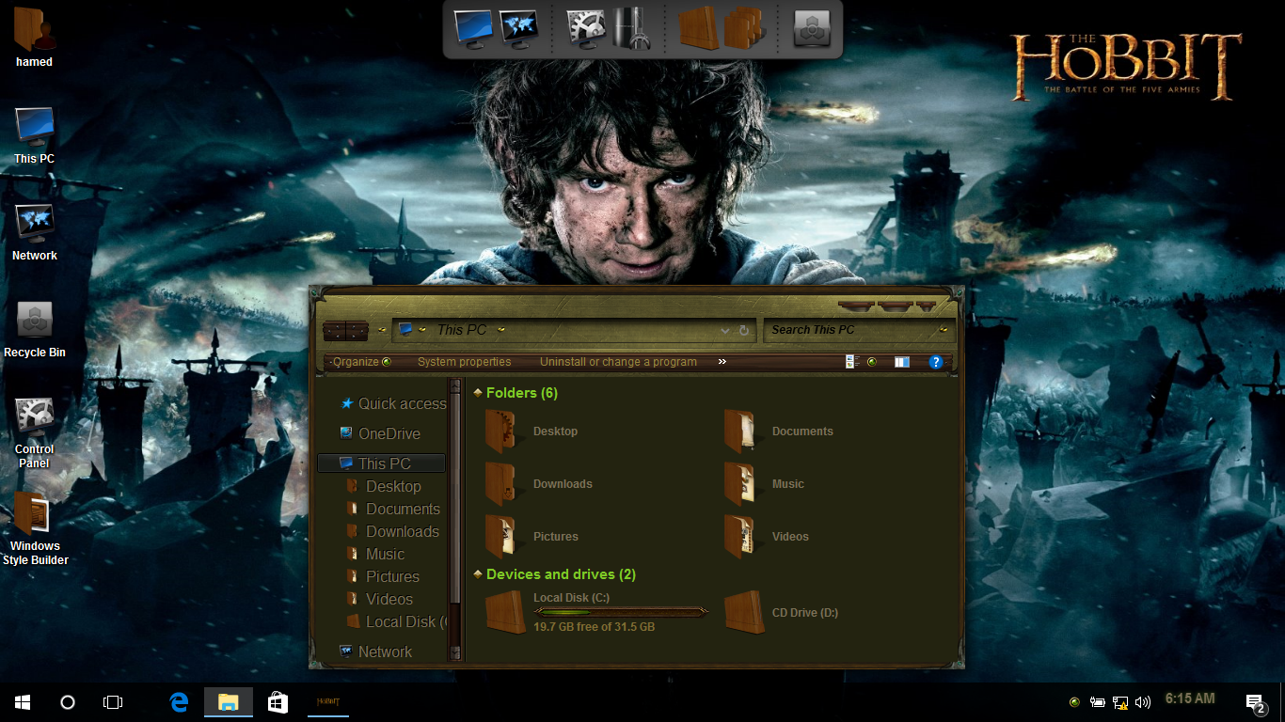The width and height of the screenshot is (1285, 722).
Task: Select OneDrive in the navigation pane
Action: (x=389, y=434)
